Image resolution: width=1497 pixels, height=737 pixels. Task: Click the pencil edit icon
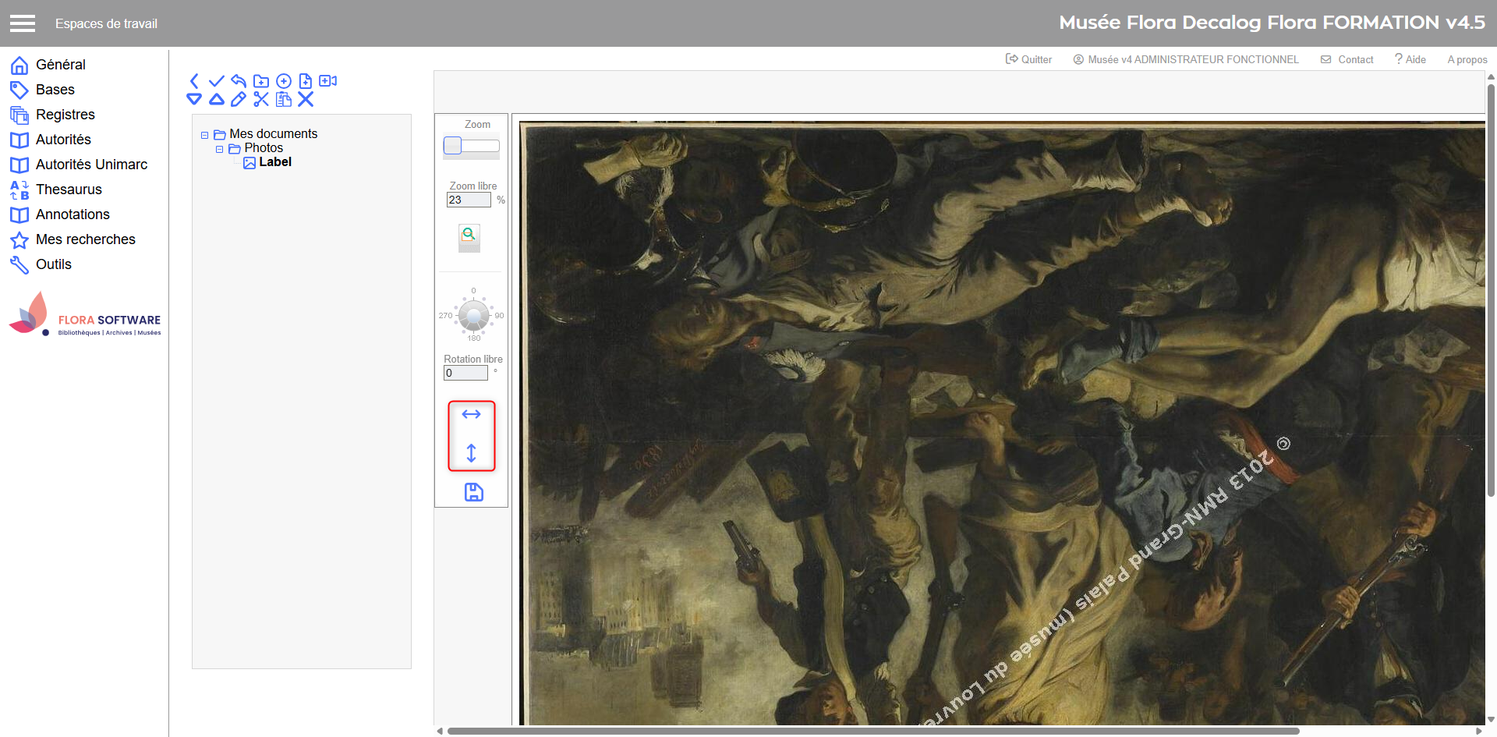(x=239, y=99)
